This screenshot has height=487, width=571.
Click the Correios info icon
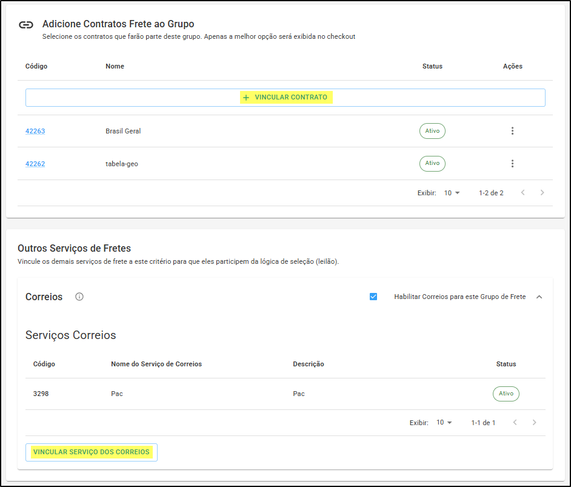[x=79, y=297]
